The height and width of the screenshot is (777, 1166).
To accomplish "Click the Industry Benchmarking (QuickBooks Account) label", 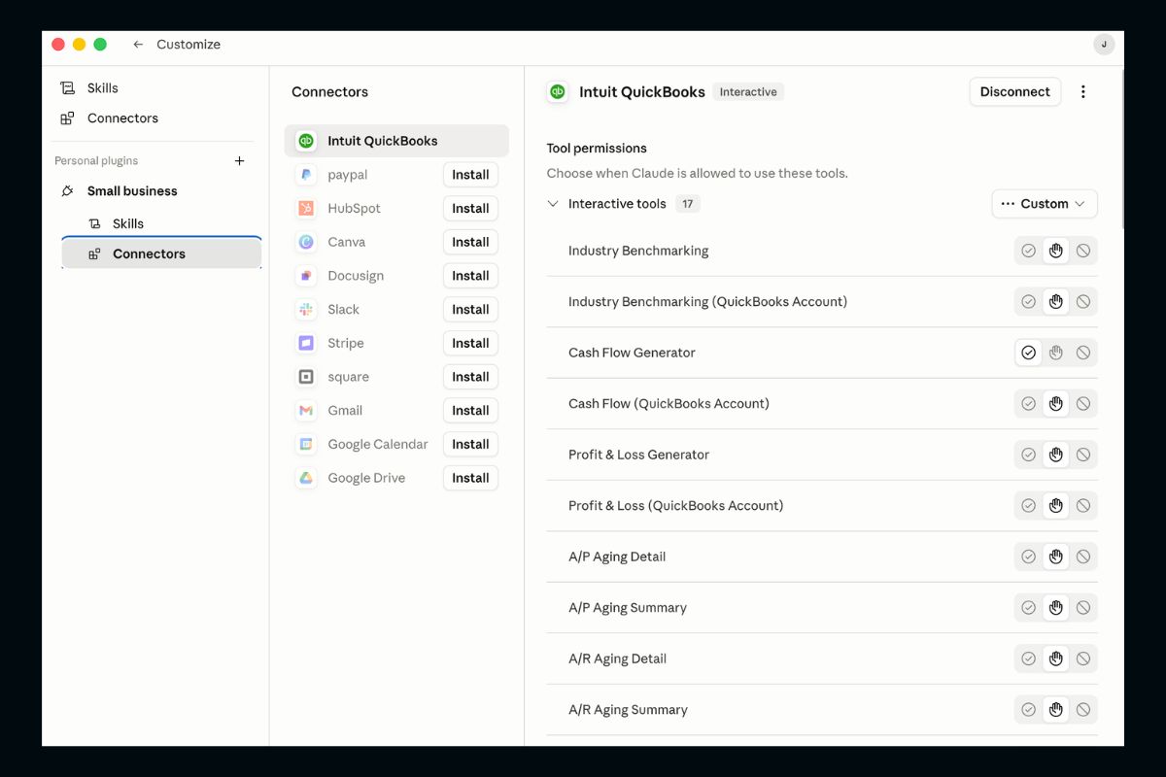I will tap(707, 302).
